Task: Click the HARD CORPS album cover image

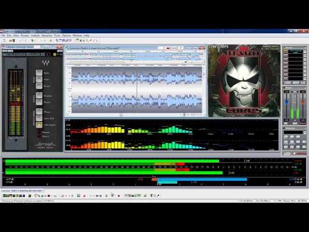Action: [x=244, y=81]
